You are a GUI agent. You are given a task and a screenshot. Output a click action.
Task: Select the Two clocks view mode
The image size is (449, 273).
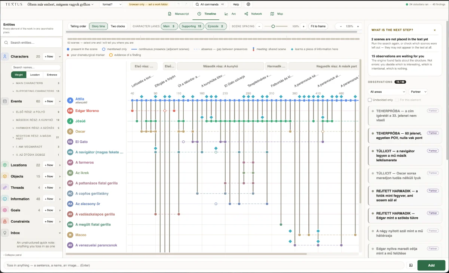(x=118, y=27)
